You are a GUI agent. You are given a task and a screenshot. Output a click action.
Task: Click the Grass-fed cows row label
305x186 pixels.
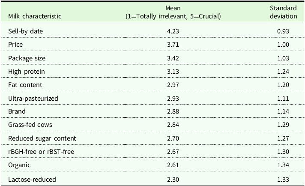coord(30,125)
